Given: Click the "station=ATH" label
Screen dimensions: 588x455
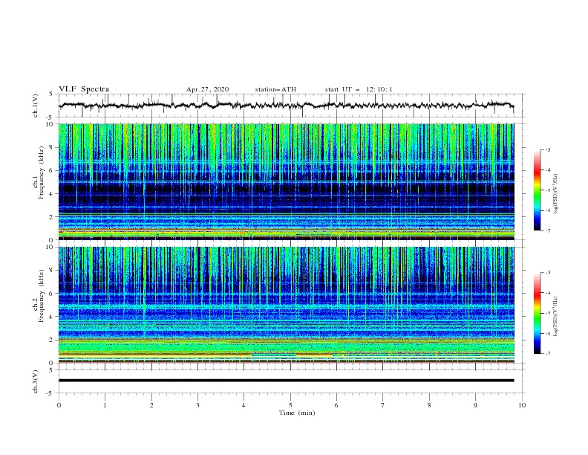Looking at the screenshot, I should [x=275, y=89].
